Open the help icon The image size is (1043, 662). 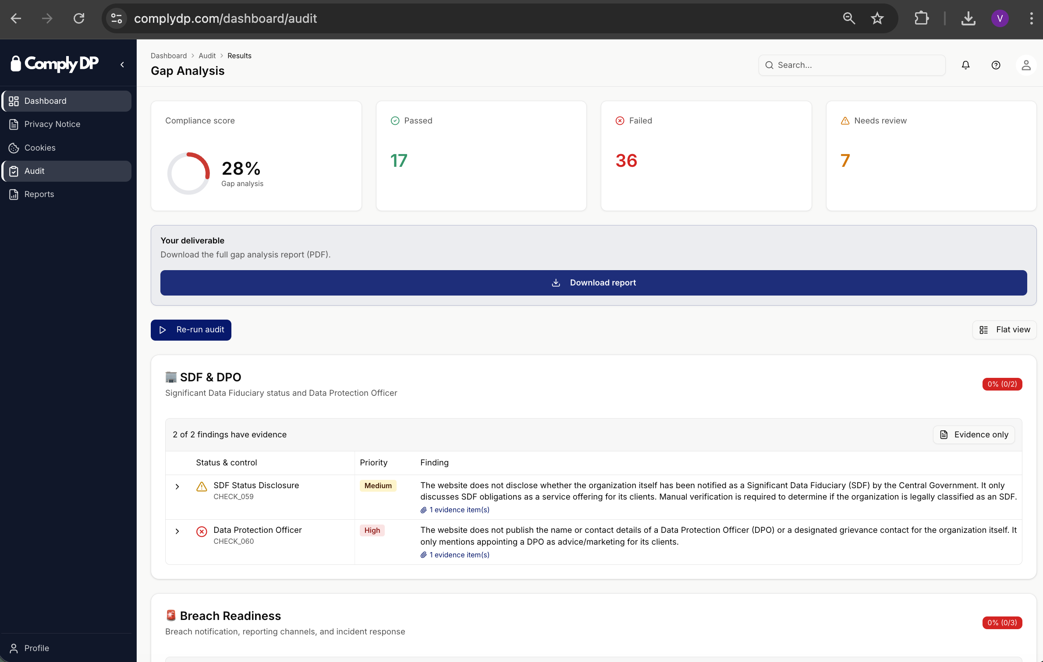point(996,65)
